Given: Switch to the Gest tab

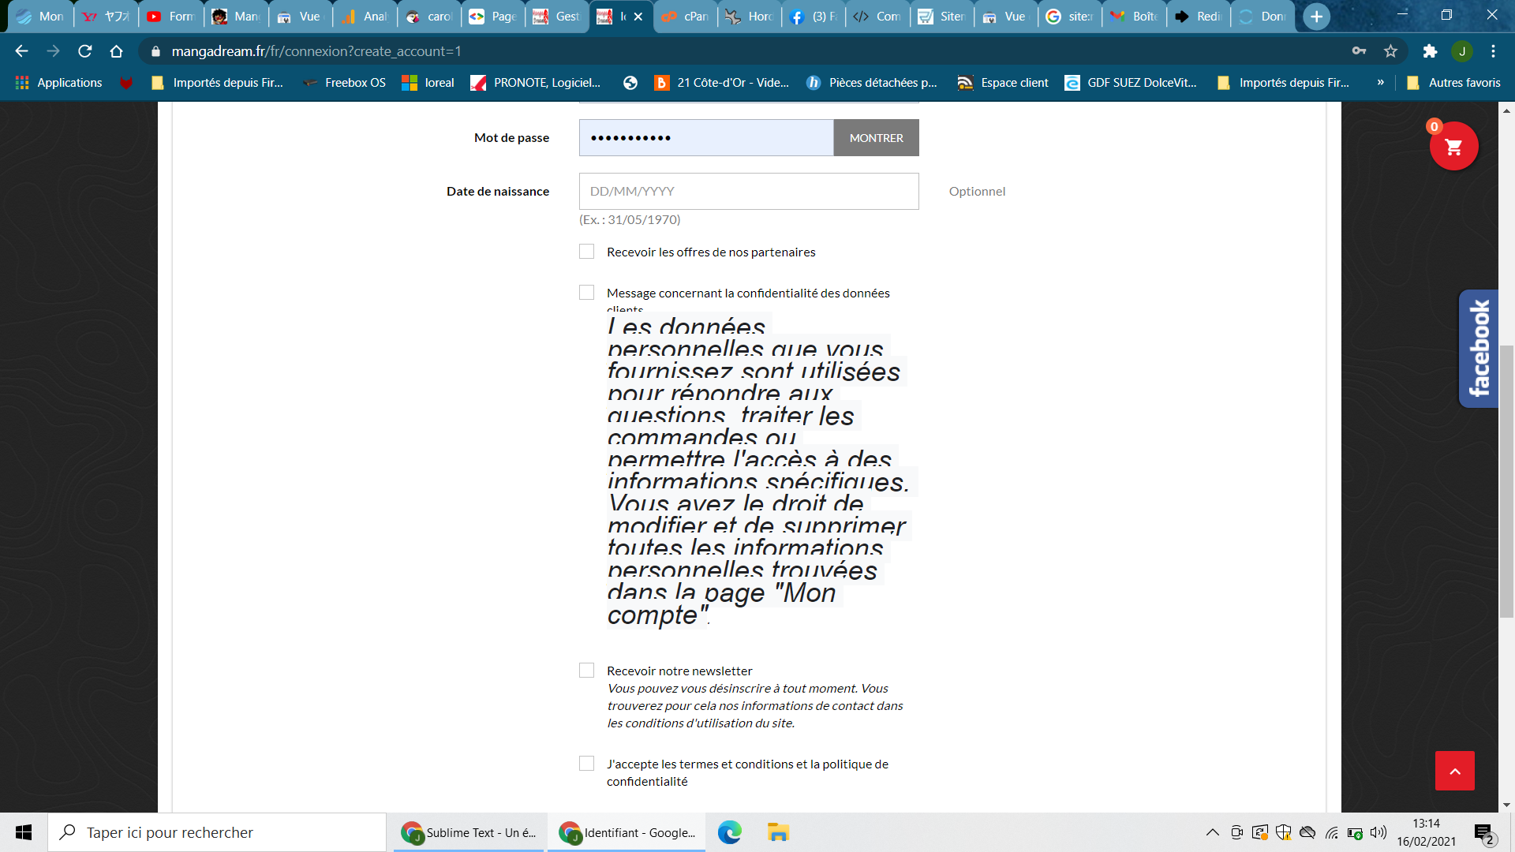Looking at the screenshot, I should 557,17.
